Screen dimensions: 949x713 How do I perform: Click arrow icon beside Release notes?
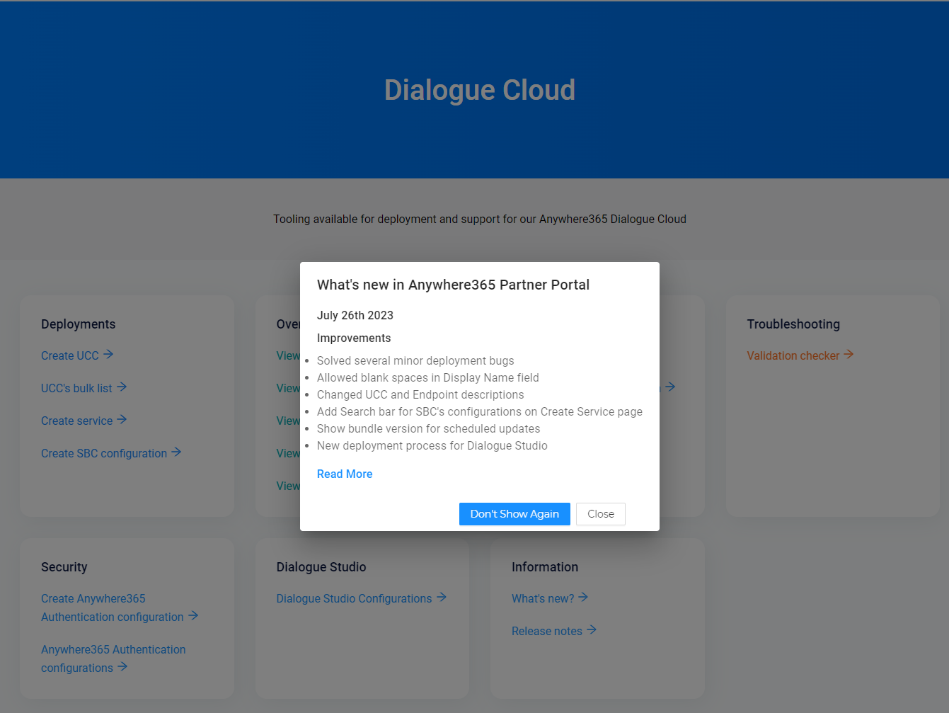click(592, 630)
